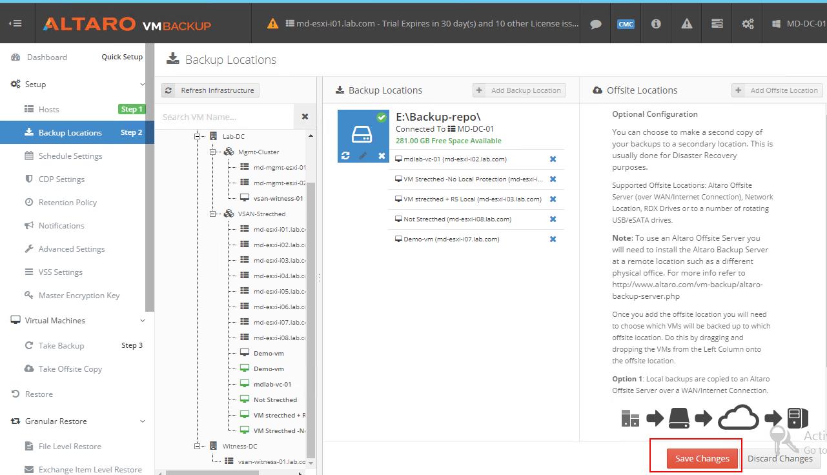Open the CMC cloud console icon
827x475 pixels.
tap(626, 24)
